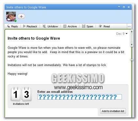The width and height of the screenshot is (138, 121).
Task: Open the participant avatar photo
Action: pos(11,16)
